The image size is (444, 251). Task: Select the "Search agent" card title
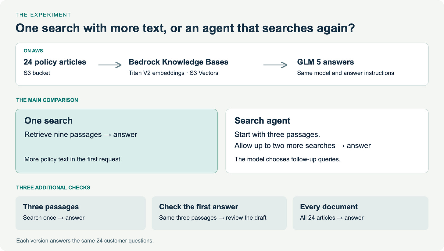(x=263, y=120)
